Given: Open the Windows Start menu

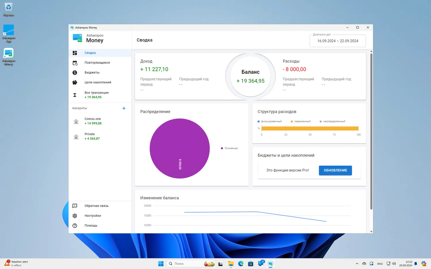Looking at the screenshot, I should pyautogui.click(x=161, y=264).
